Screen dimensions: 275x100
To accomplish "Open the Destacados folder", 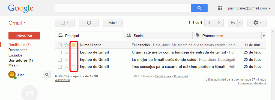I will pyautogui.click(x=18, y=50).
